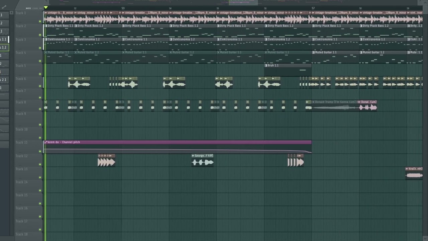Click the KiraCh audio clip arrow icon
428x241 pixels.
coord(407,169)
